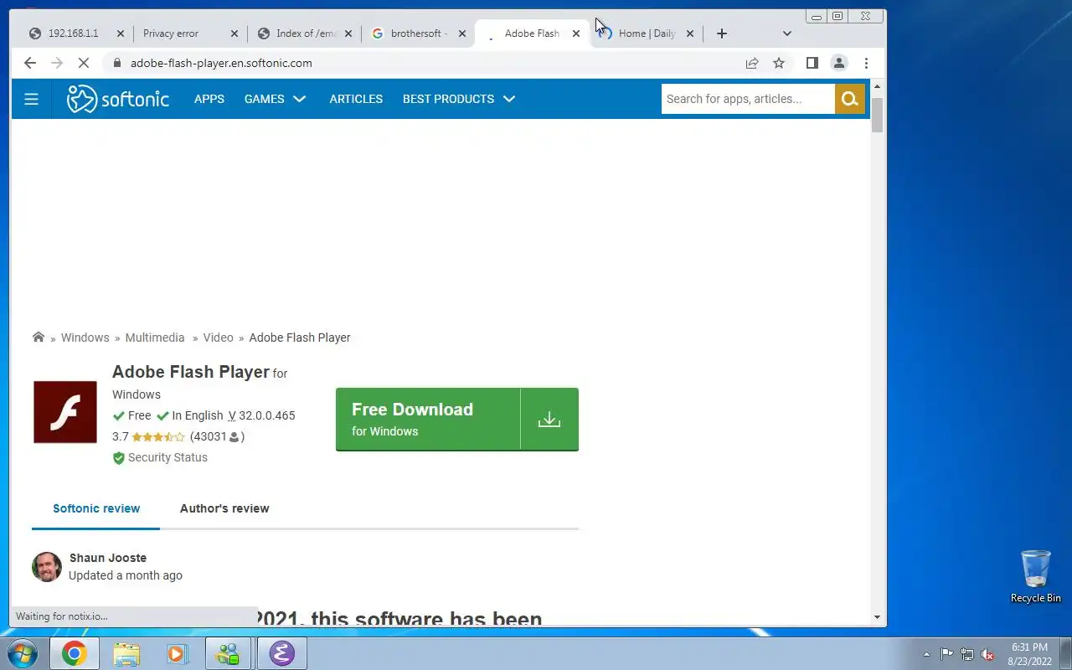Click the Recycle Bin desktop icon
This screenshot has height=670, width=1072.
tap(1036, 576)
